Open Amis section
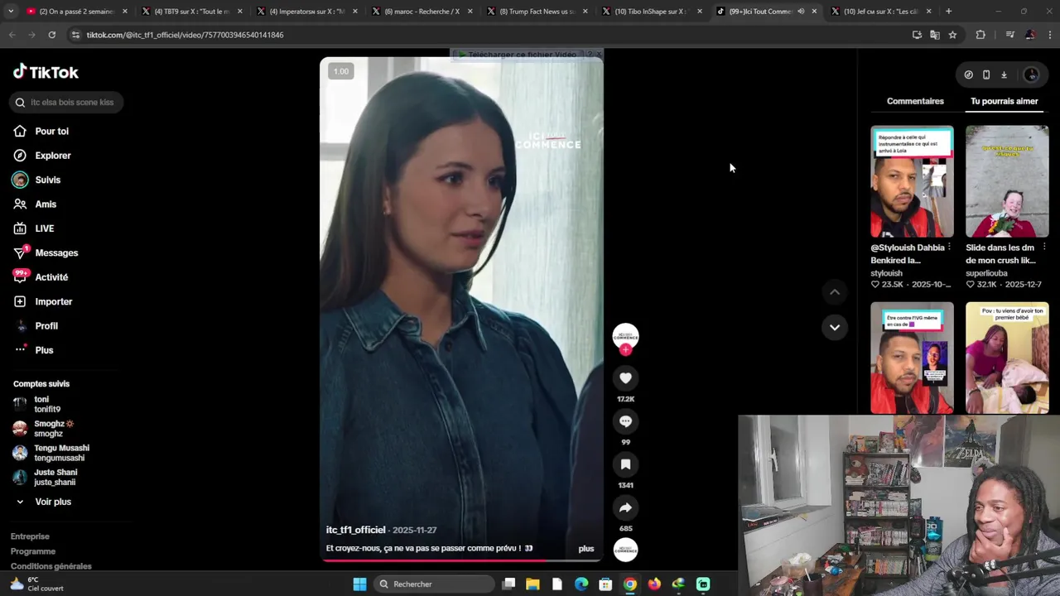The width and height of the screenshot is (1060, 596). coord(36,204)
